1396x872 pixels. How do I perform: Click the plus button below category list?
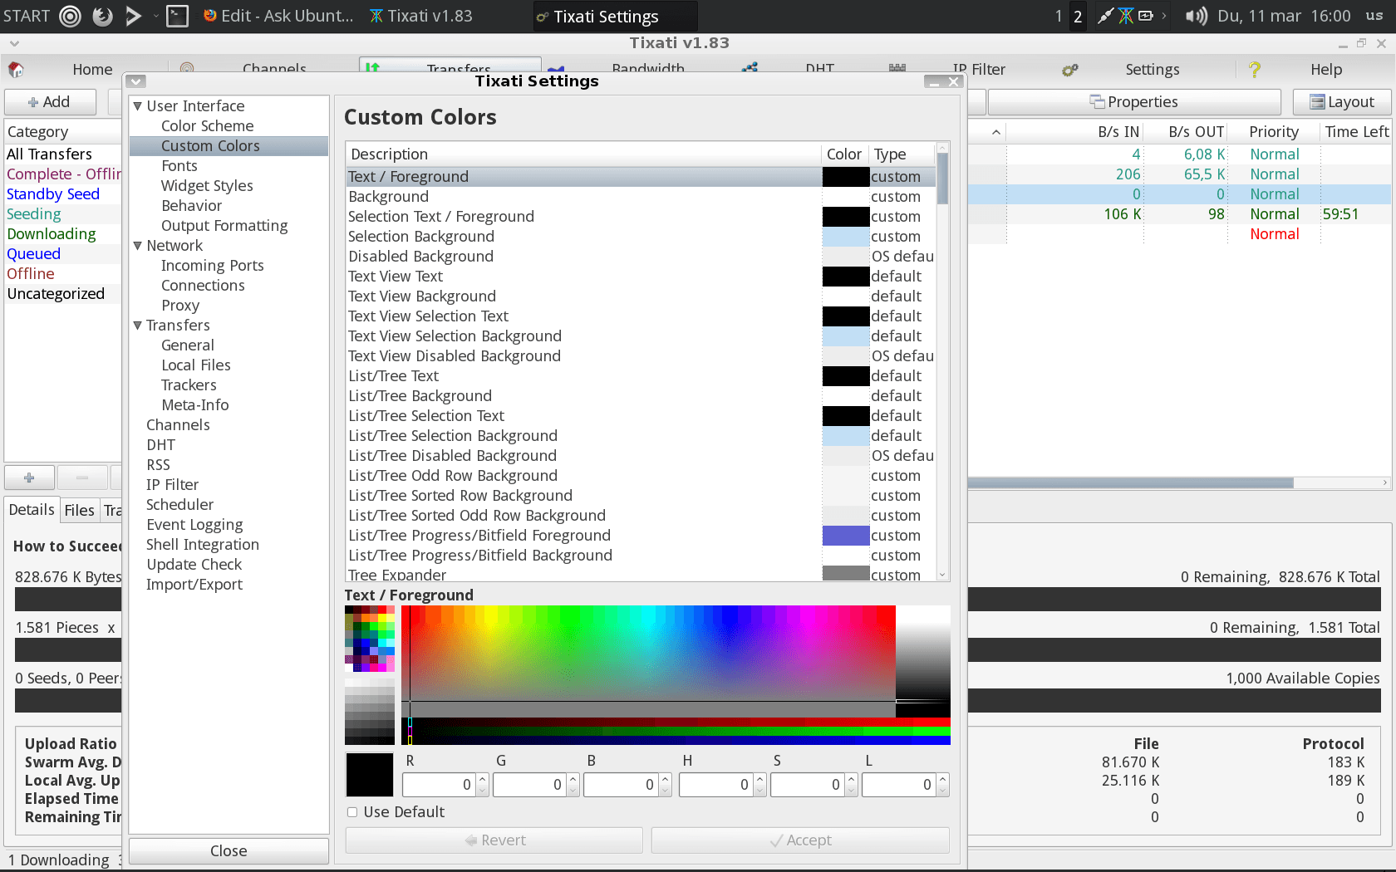tap(29, 478)
